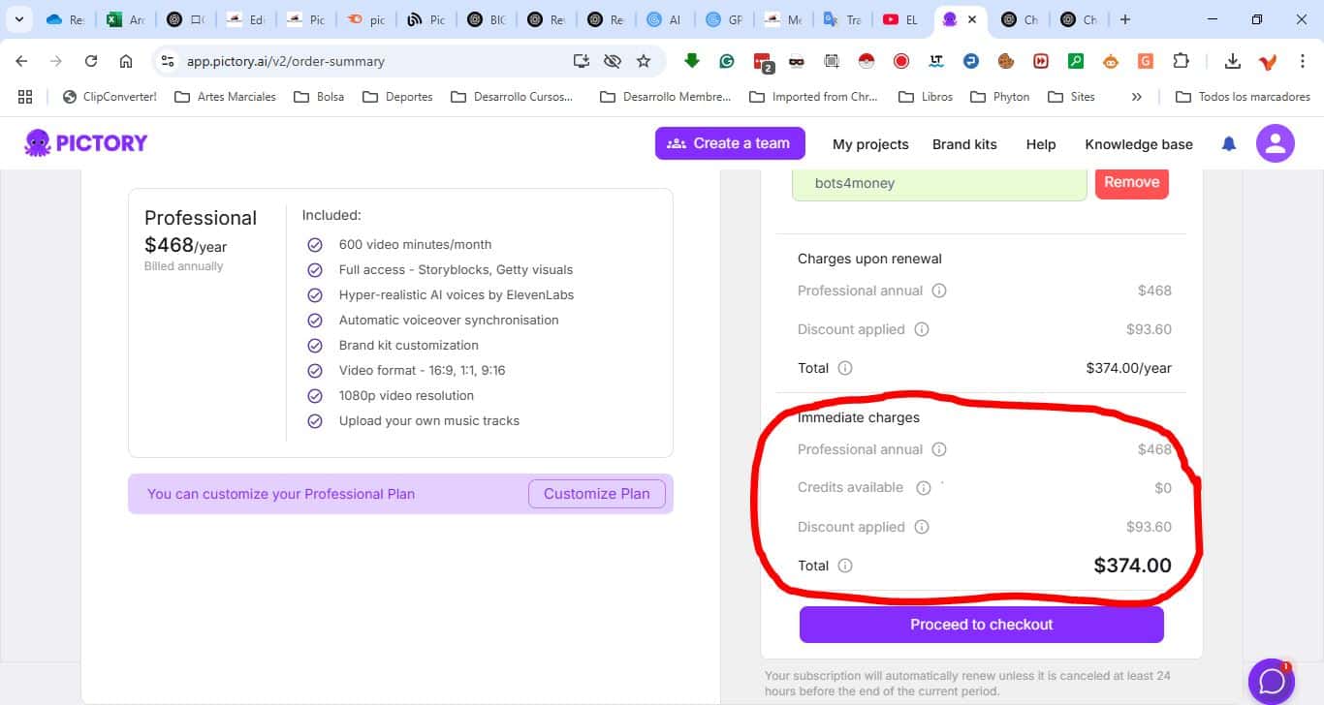This screenshot has height=705, width=1324.
Task: Open the browser downloads icon
Action: pos(1232,61)
